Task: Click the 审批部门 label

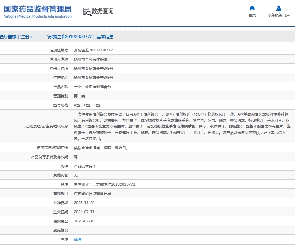Action: pos(61,194)
